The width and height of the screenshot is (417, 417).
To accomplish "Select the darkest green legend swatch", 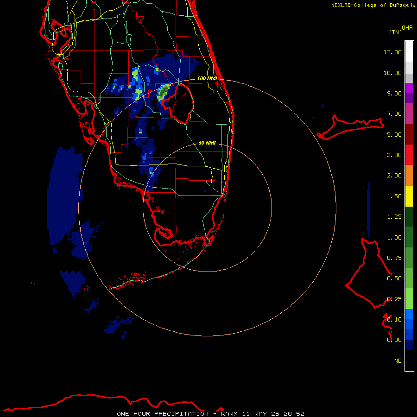I will click(409, 217).
